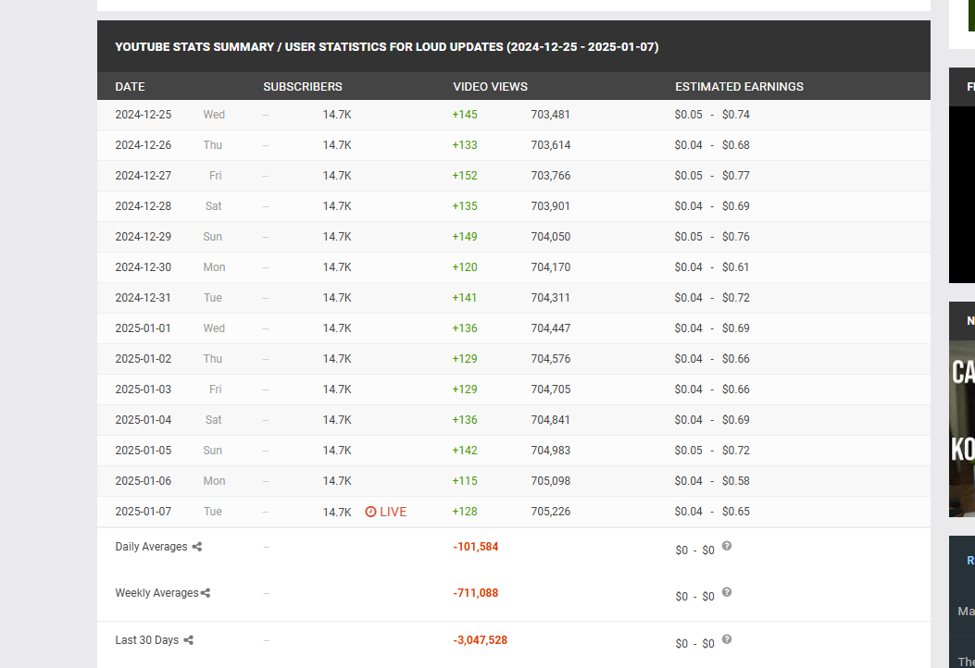Click the -711,088 weekly average value
975x668 pixels.
tap(476, 592)
